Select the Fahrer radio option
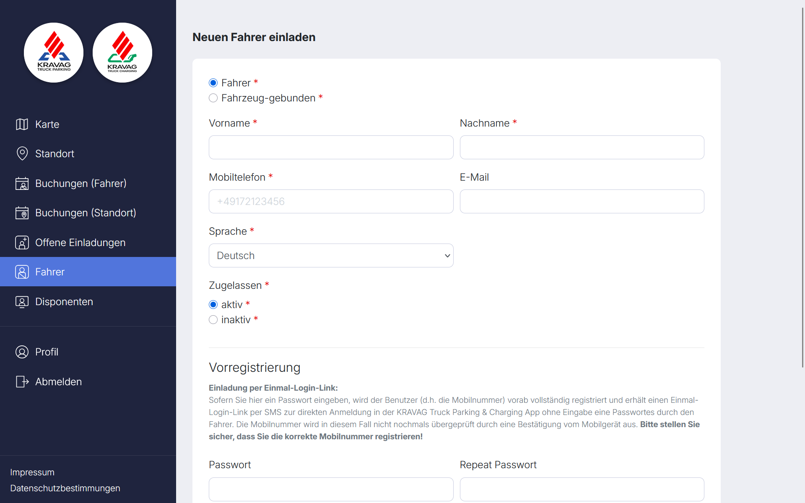805x503 pixels. coord(213,83)
